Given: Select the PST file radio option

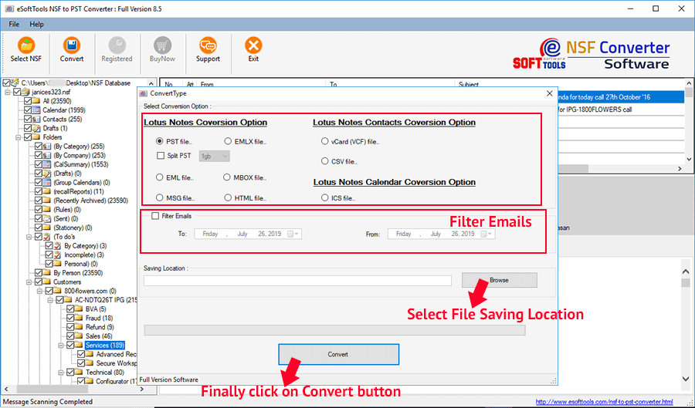Looking at the screenshot, I should pyautogui.click(x=160, y=141).
